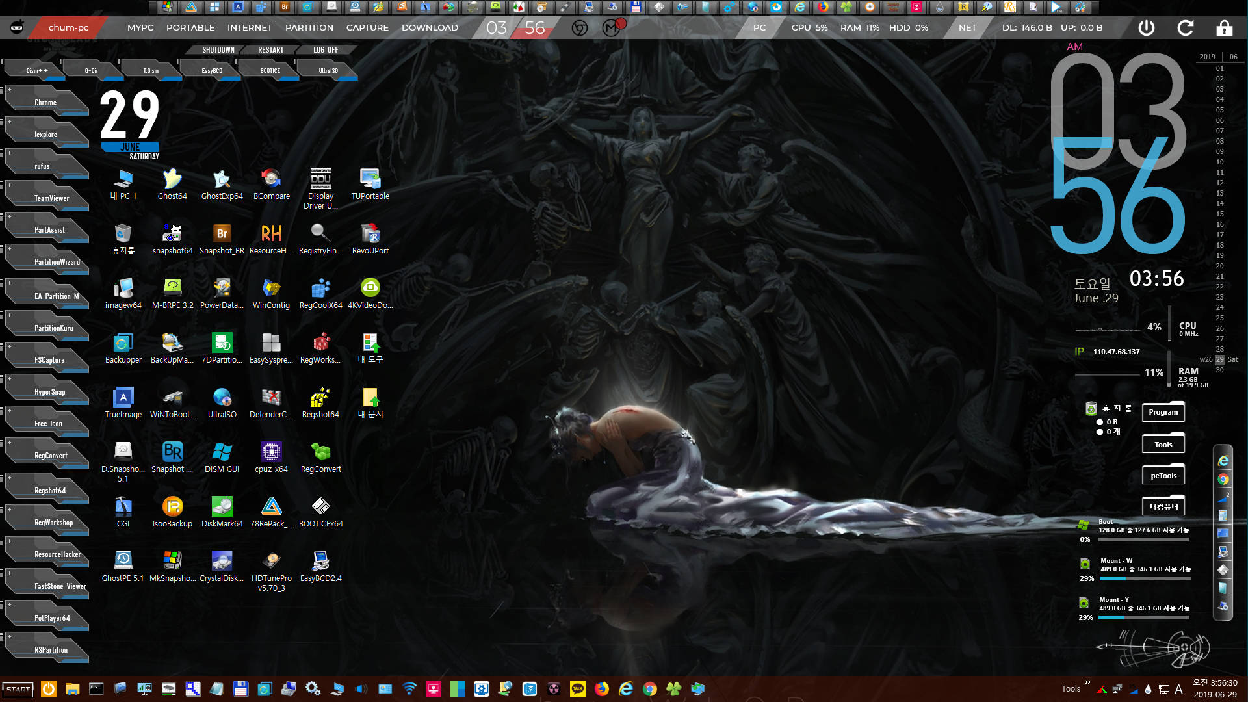This screenshot has width=1248, height=702.
Task: Click the START button on taskbar
Action: point(19,689)
